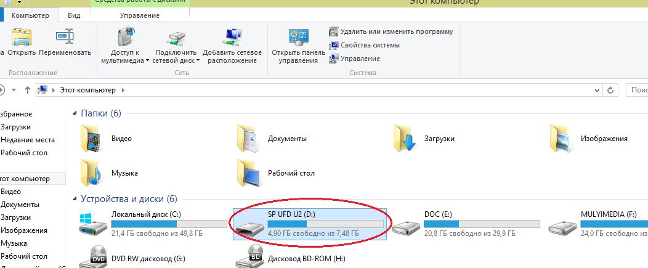This screenshot has width=648, height=268.
Task: Select MULYIMEDIA (F:) drive icon
Action: pyautogui.click(x=562, y=228)
